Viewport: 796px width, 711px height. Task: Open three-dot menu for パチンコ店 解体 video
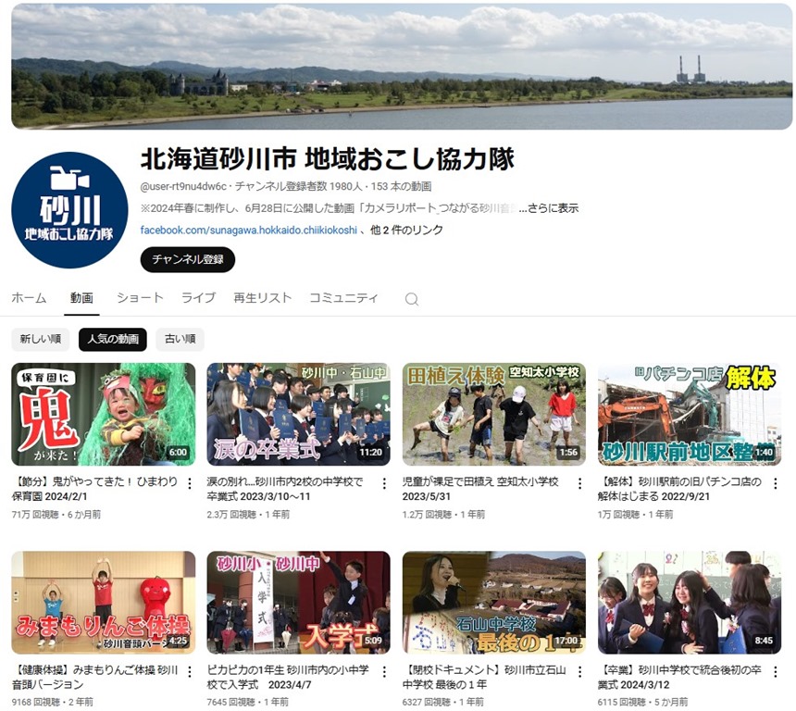click(776, 483)
